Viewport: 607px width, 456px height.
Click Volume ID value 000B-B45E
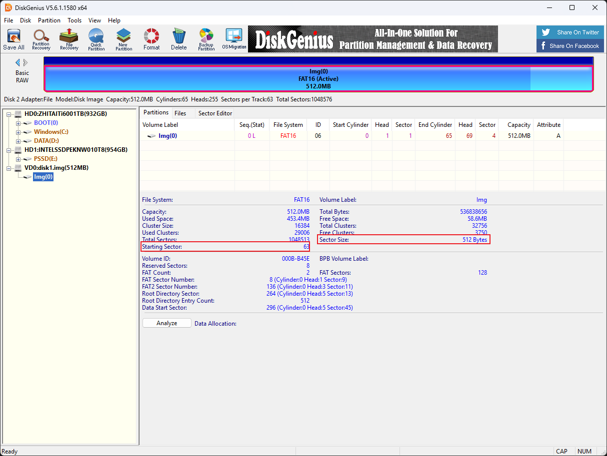(x=295, y=259)
